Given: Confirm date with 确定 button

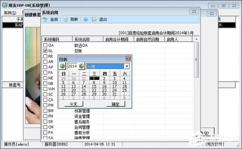Looking at the screenshot, I should point(116,104).
